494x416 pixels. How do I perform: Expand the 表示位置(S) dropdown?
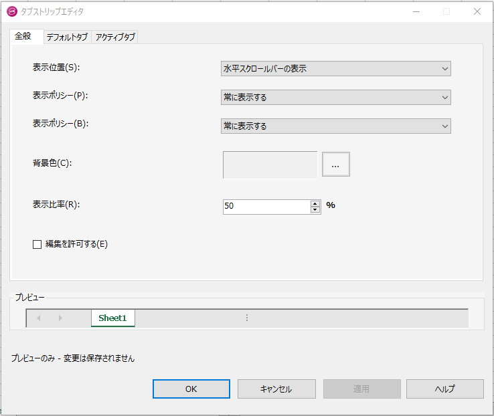pos(335,69)
